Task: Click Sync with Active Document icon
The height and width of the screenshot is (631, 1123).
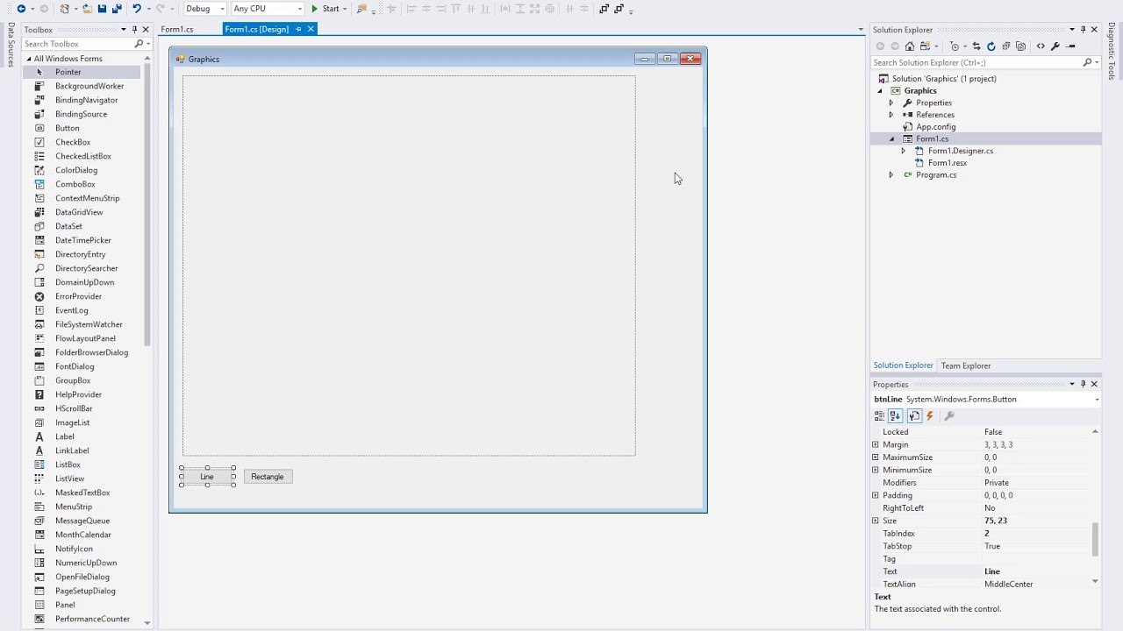Action: 976,46
